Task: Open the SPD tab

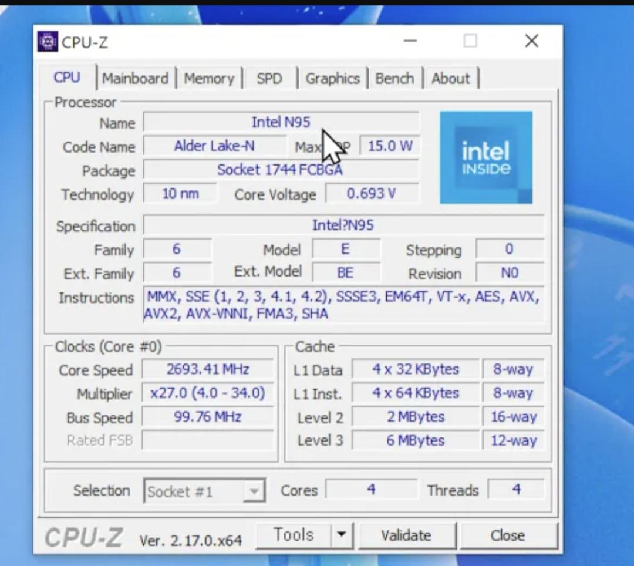Action: point(269,78)
